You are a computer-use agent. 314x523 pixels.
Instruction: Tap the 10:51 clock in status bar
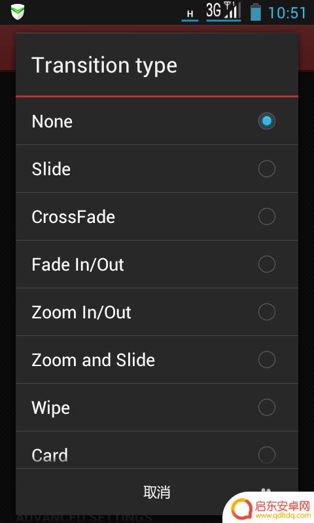click(287, 13)
